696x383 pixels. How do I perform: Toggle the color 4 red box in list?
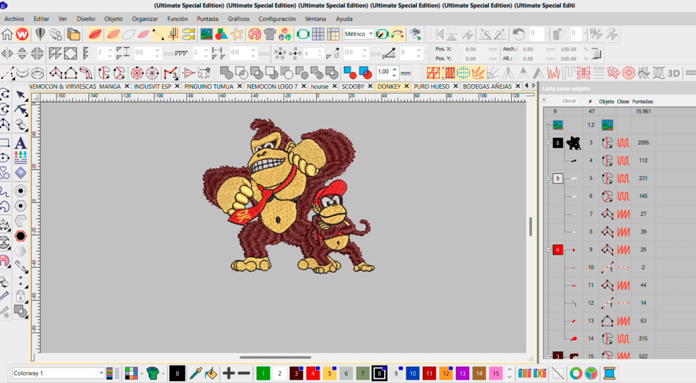(x=557, y=250)
